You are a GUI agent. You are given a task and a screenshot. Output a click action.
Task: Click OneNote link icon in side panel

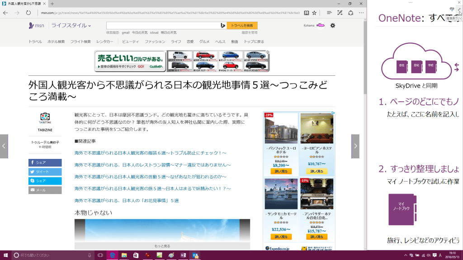pyautogui.click(x=452, y=9)
